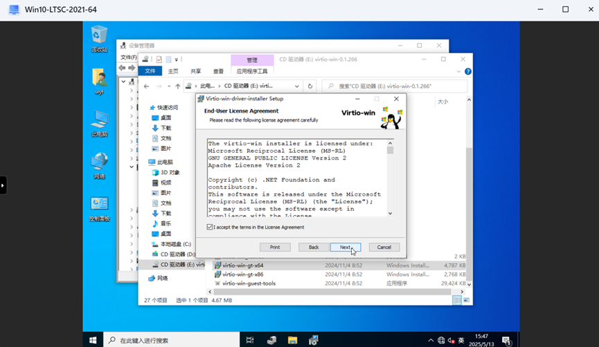Viewport: 599px width, 347px height.
Task: Expand the Explorer ribbon chevron
Action: pos(458,71)
